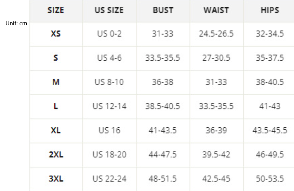This screenshot has width=294, height=191.
Task: Click hips measurement 41-43
Action: pos(270,106)
